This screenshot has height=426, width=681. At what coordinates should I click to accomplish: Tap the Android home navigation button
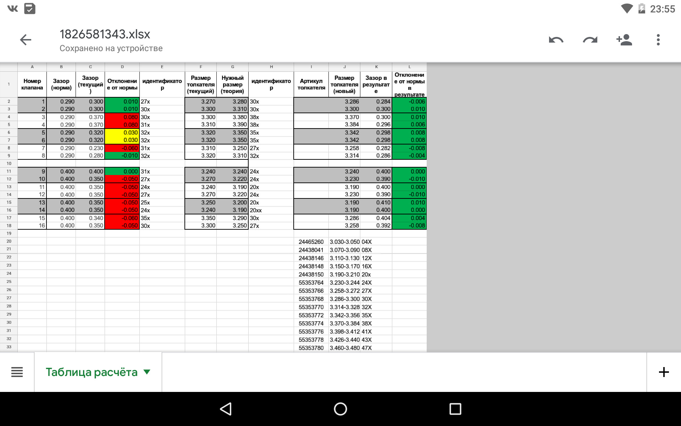(x=340, y=409)
